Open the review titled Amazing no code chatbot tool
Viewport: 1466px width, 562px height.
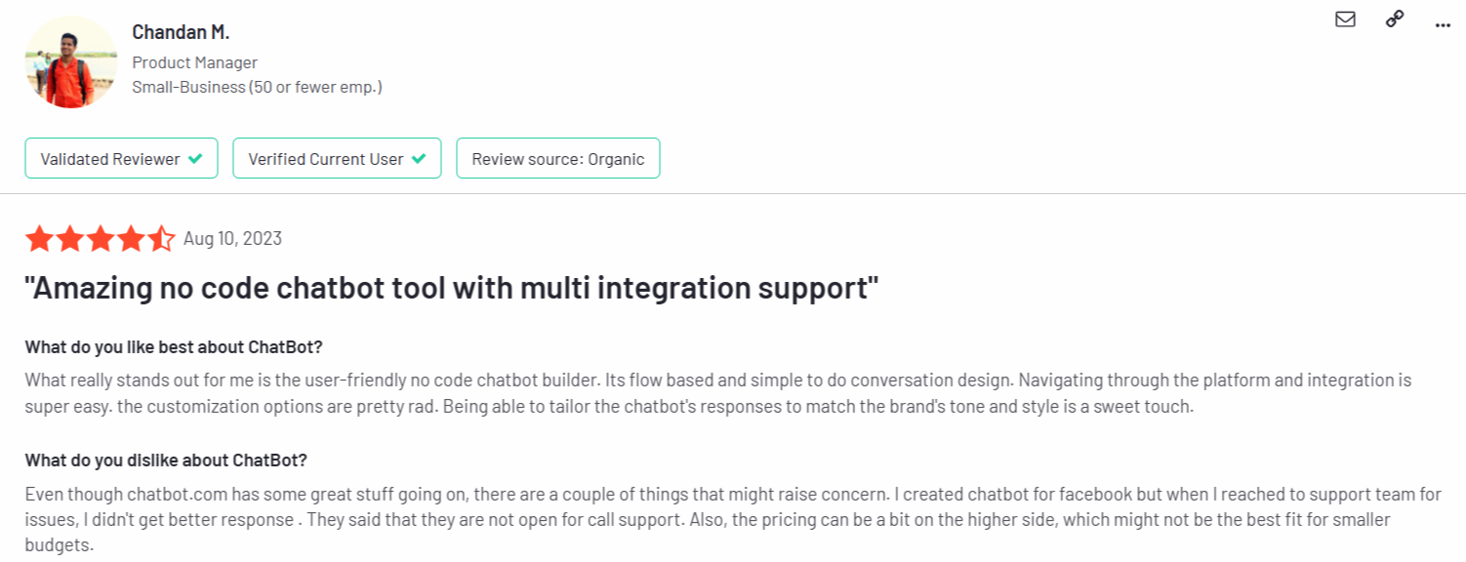pyautogui.click(x=452, y=289)
